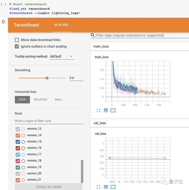Fit train_loss chart domain to data
The width and height of the screenshot is (189, 190).
pyautogui.click(x=113, y=110)
